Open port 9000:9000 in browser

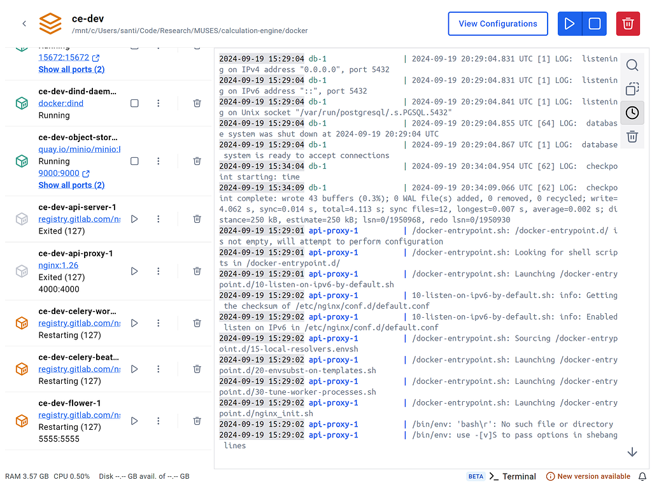(x=64, y=173)
